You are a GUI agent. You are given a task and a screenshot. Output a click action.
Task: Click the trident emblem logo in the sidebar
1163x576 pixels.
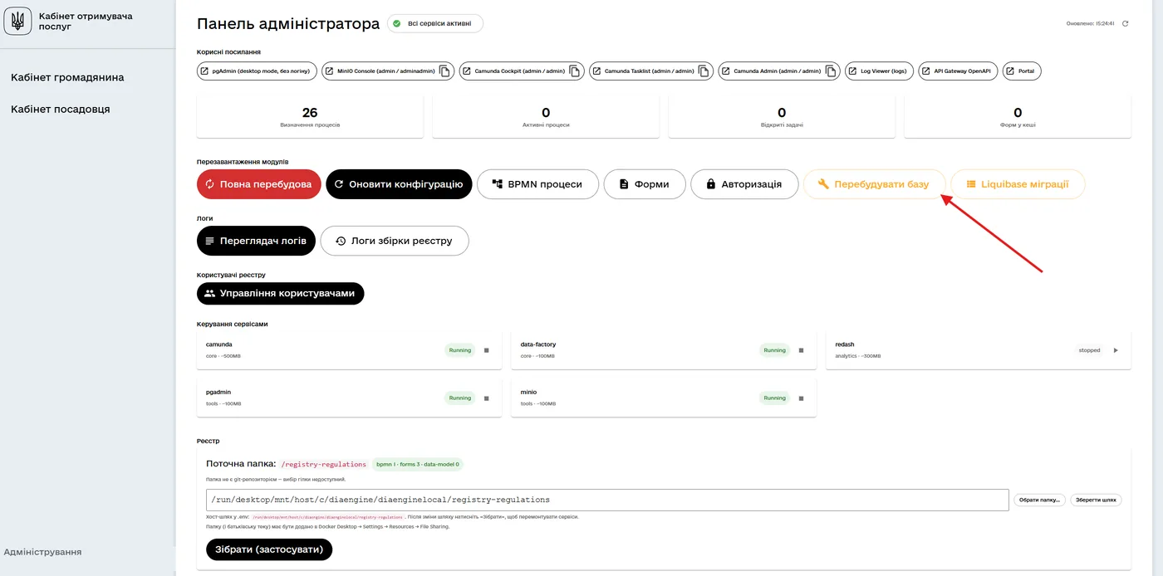click(17, 21)
